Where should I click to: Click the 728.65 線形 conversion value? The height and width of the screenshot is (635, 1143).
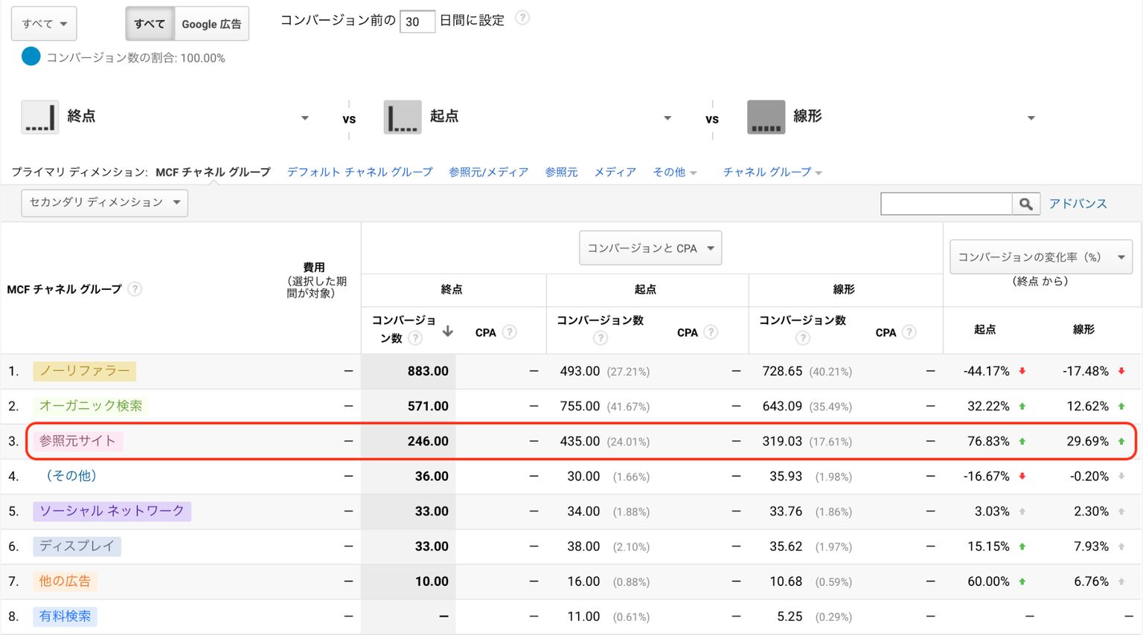pyautogui.click(x=782, y=371)
